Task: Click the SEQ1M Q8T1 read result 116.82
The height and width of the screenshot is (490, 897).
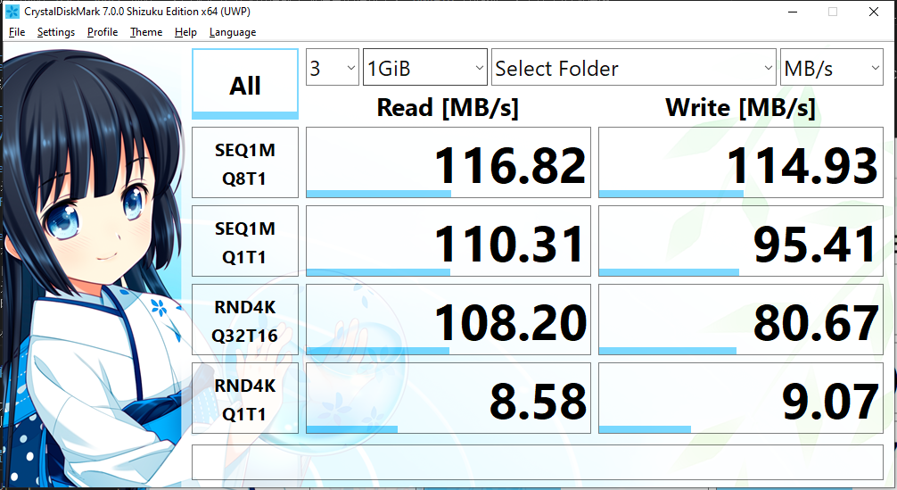Action: click(x=448, y=163)
